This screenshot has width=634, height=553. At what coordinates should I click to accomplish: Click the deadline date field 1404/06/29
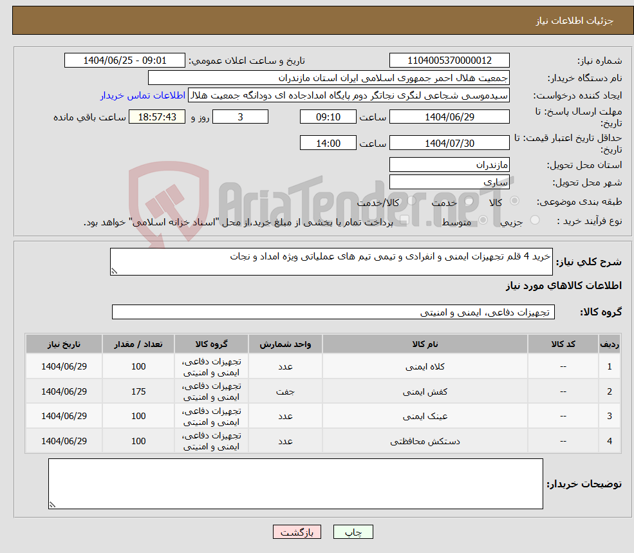pyautogui.click(x=449, y=117)
